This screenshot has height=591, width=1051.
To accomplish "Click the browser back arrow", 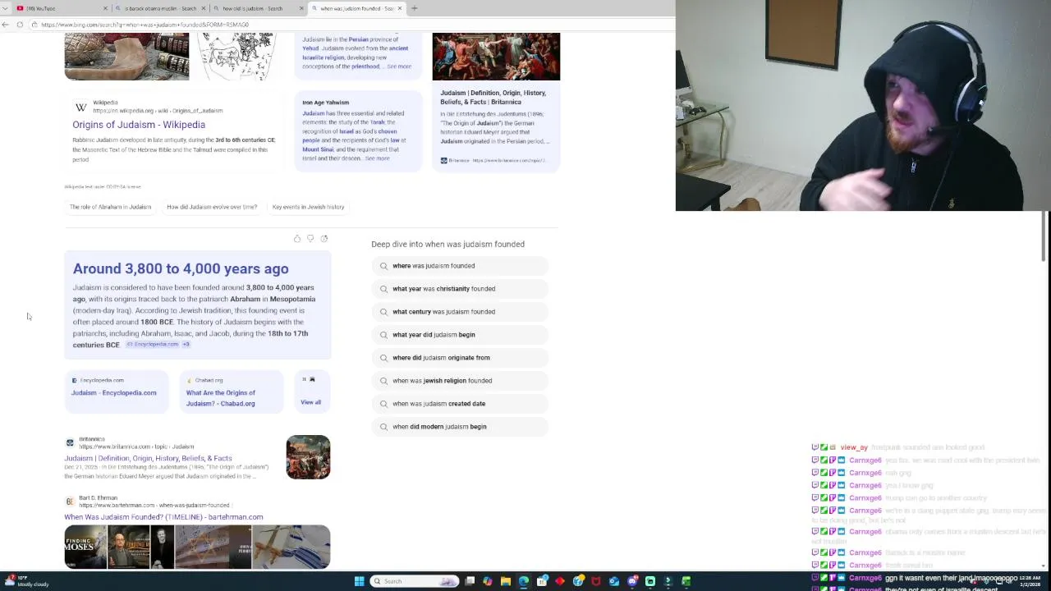I will (6, 25).
